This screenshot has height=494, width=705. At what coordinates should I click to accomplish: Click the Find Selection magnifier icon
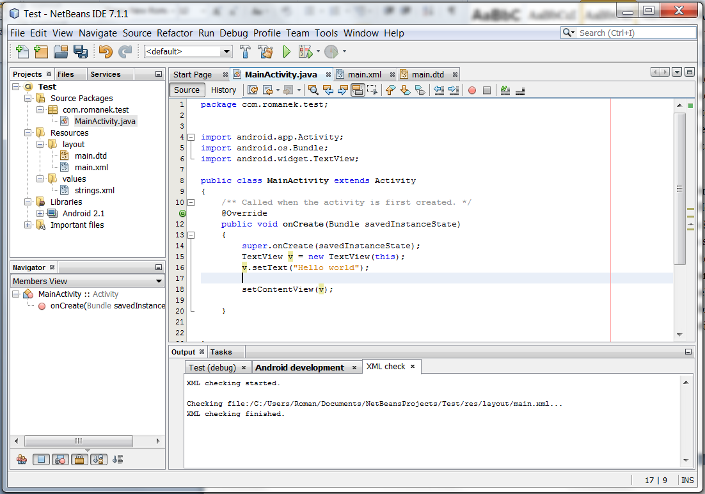313,90
